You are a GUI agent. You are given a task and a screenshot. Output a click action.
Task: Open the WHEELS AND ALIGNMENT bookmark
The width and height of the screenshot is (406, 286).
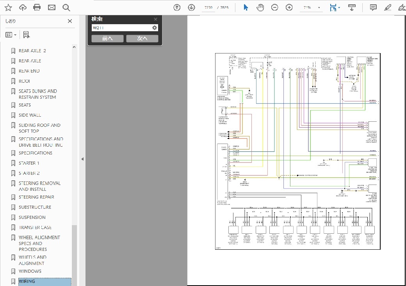32,260
